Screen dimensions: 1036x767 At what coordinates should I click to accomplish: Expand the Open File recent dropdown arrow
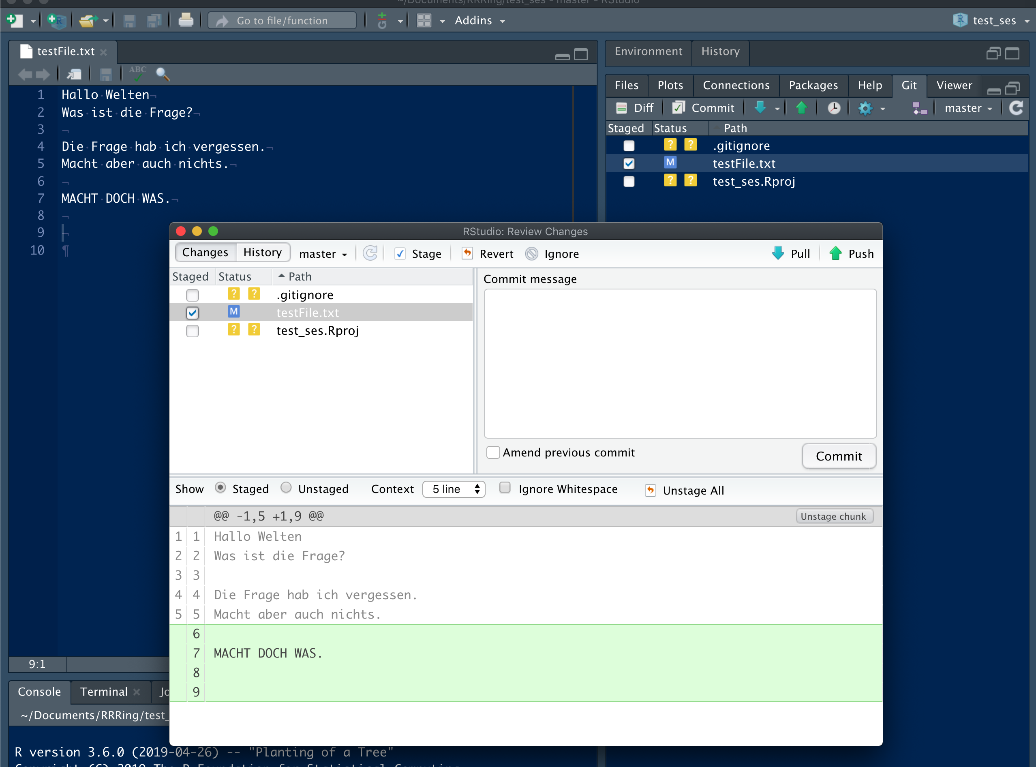tap(106, 21)
